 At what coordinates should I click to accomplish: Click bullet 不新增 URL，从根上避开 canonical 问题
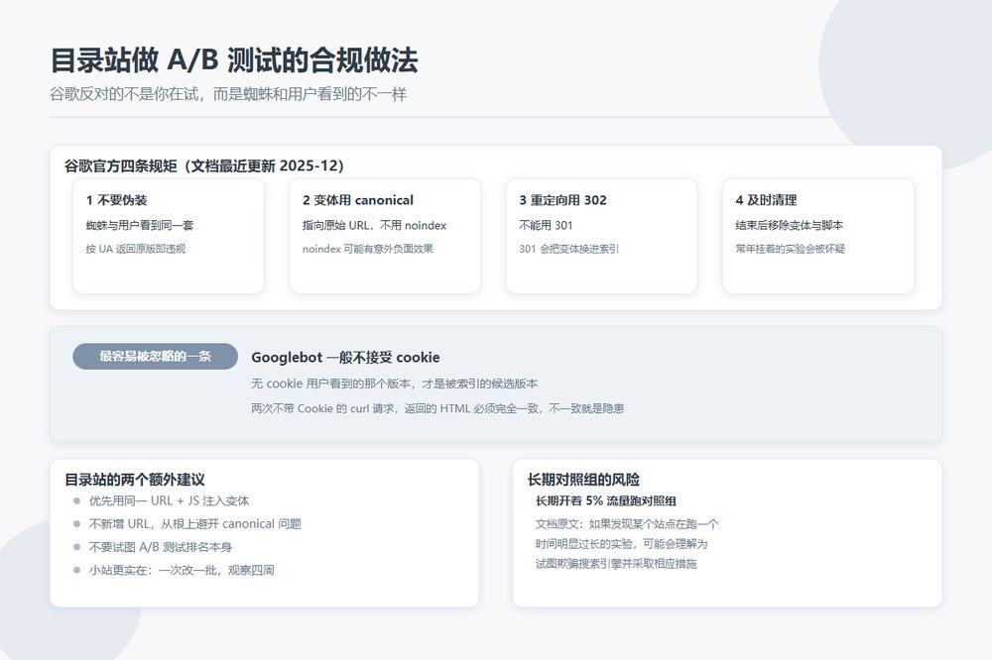pyautogui.click(x=194, y=524)
